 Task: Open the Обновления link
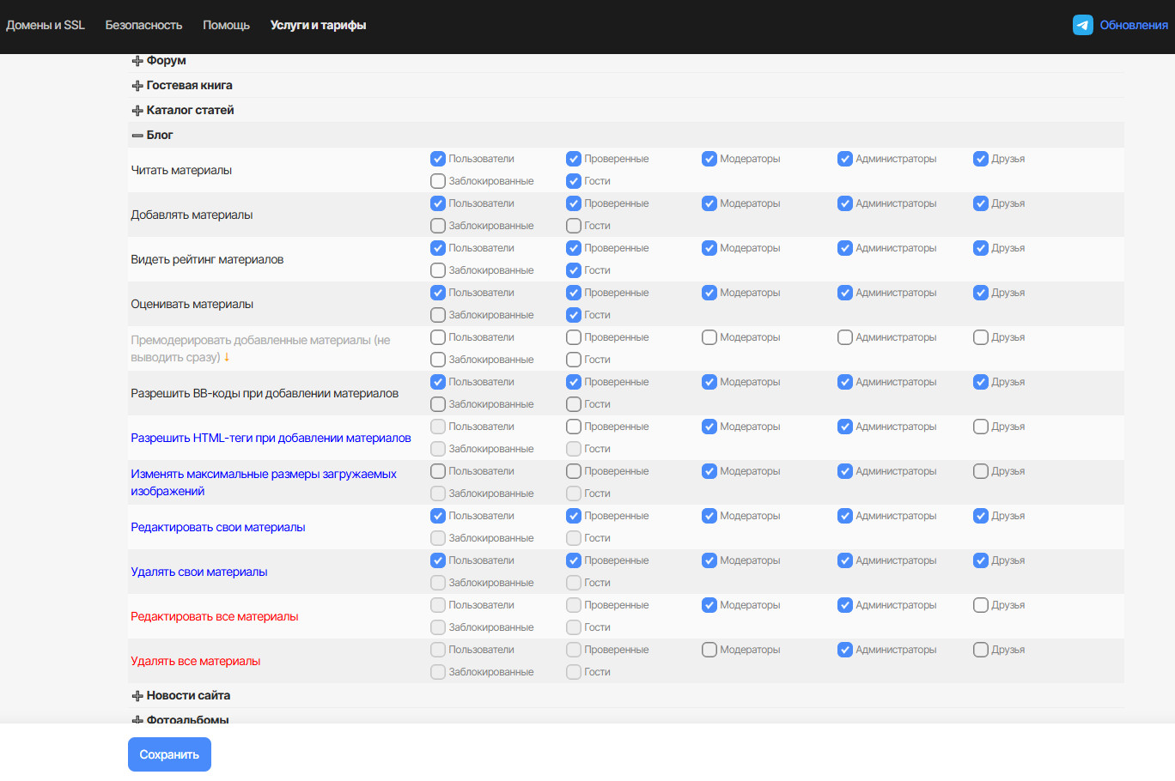click(x=1134, y=25)
